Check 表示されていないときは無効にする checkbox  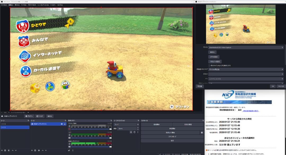point(209,65)
